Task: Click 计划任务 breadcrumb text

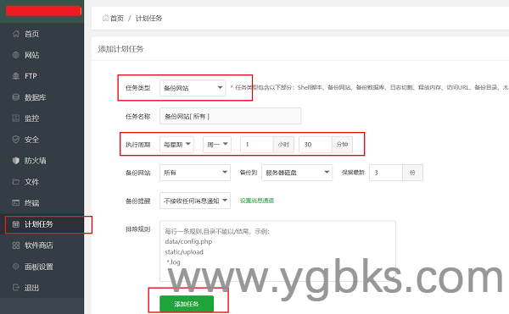Action: (148, 18)
